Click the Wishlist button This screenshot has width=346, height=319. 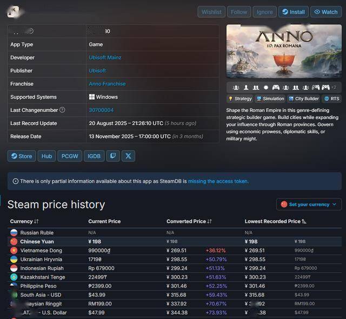[x=211, y=12]
